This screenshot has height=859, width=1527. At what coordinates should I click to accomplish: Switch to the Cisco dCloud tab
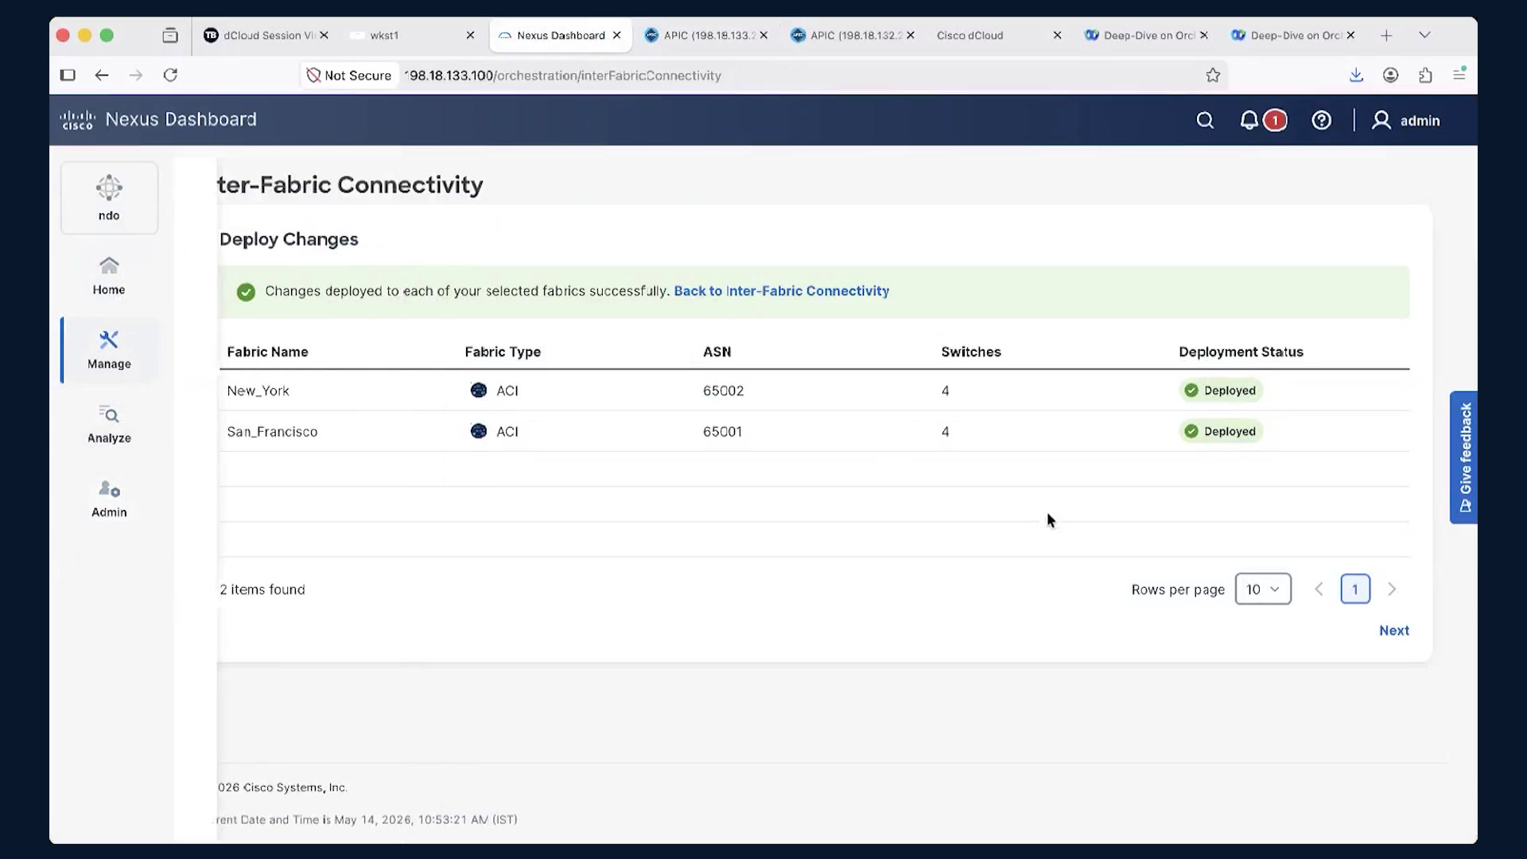point(969,35)
